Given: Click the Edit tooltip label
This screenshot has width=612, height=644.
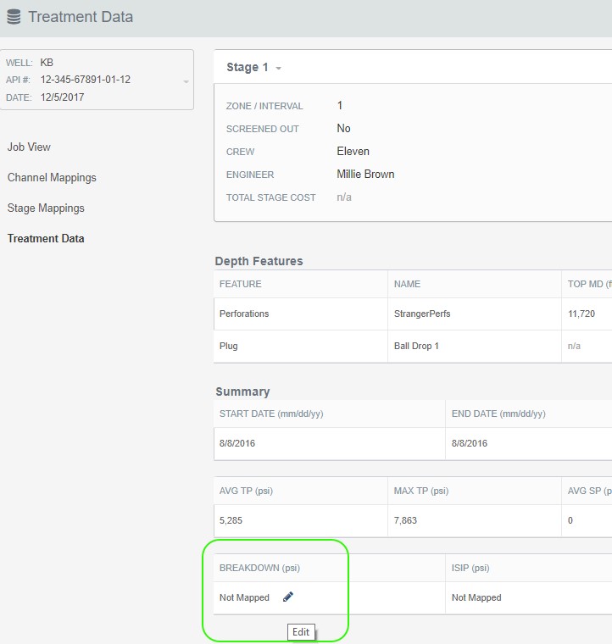Looking at the screenshot, I should click(301, 632).
